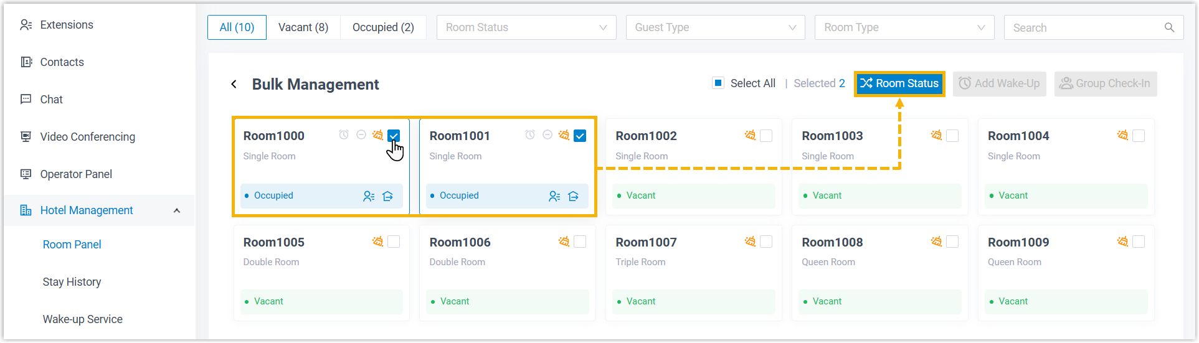Click the cleaning broom icon on Room1007
The image size is (1199, 343).
(750, 242)
